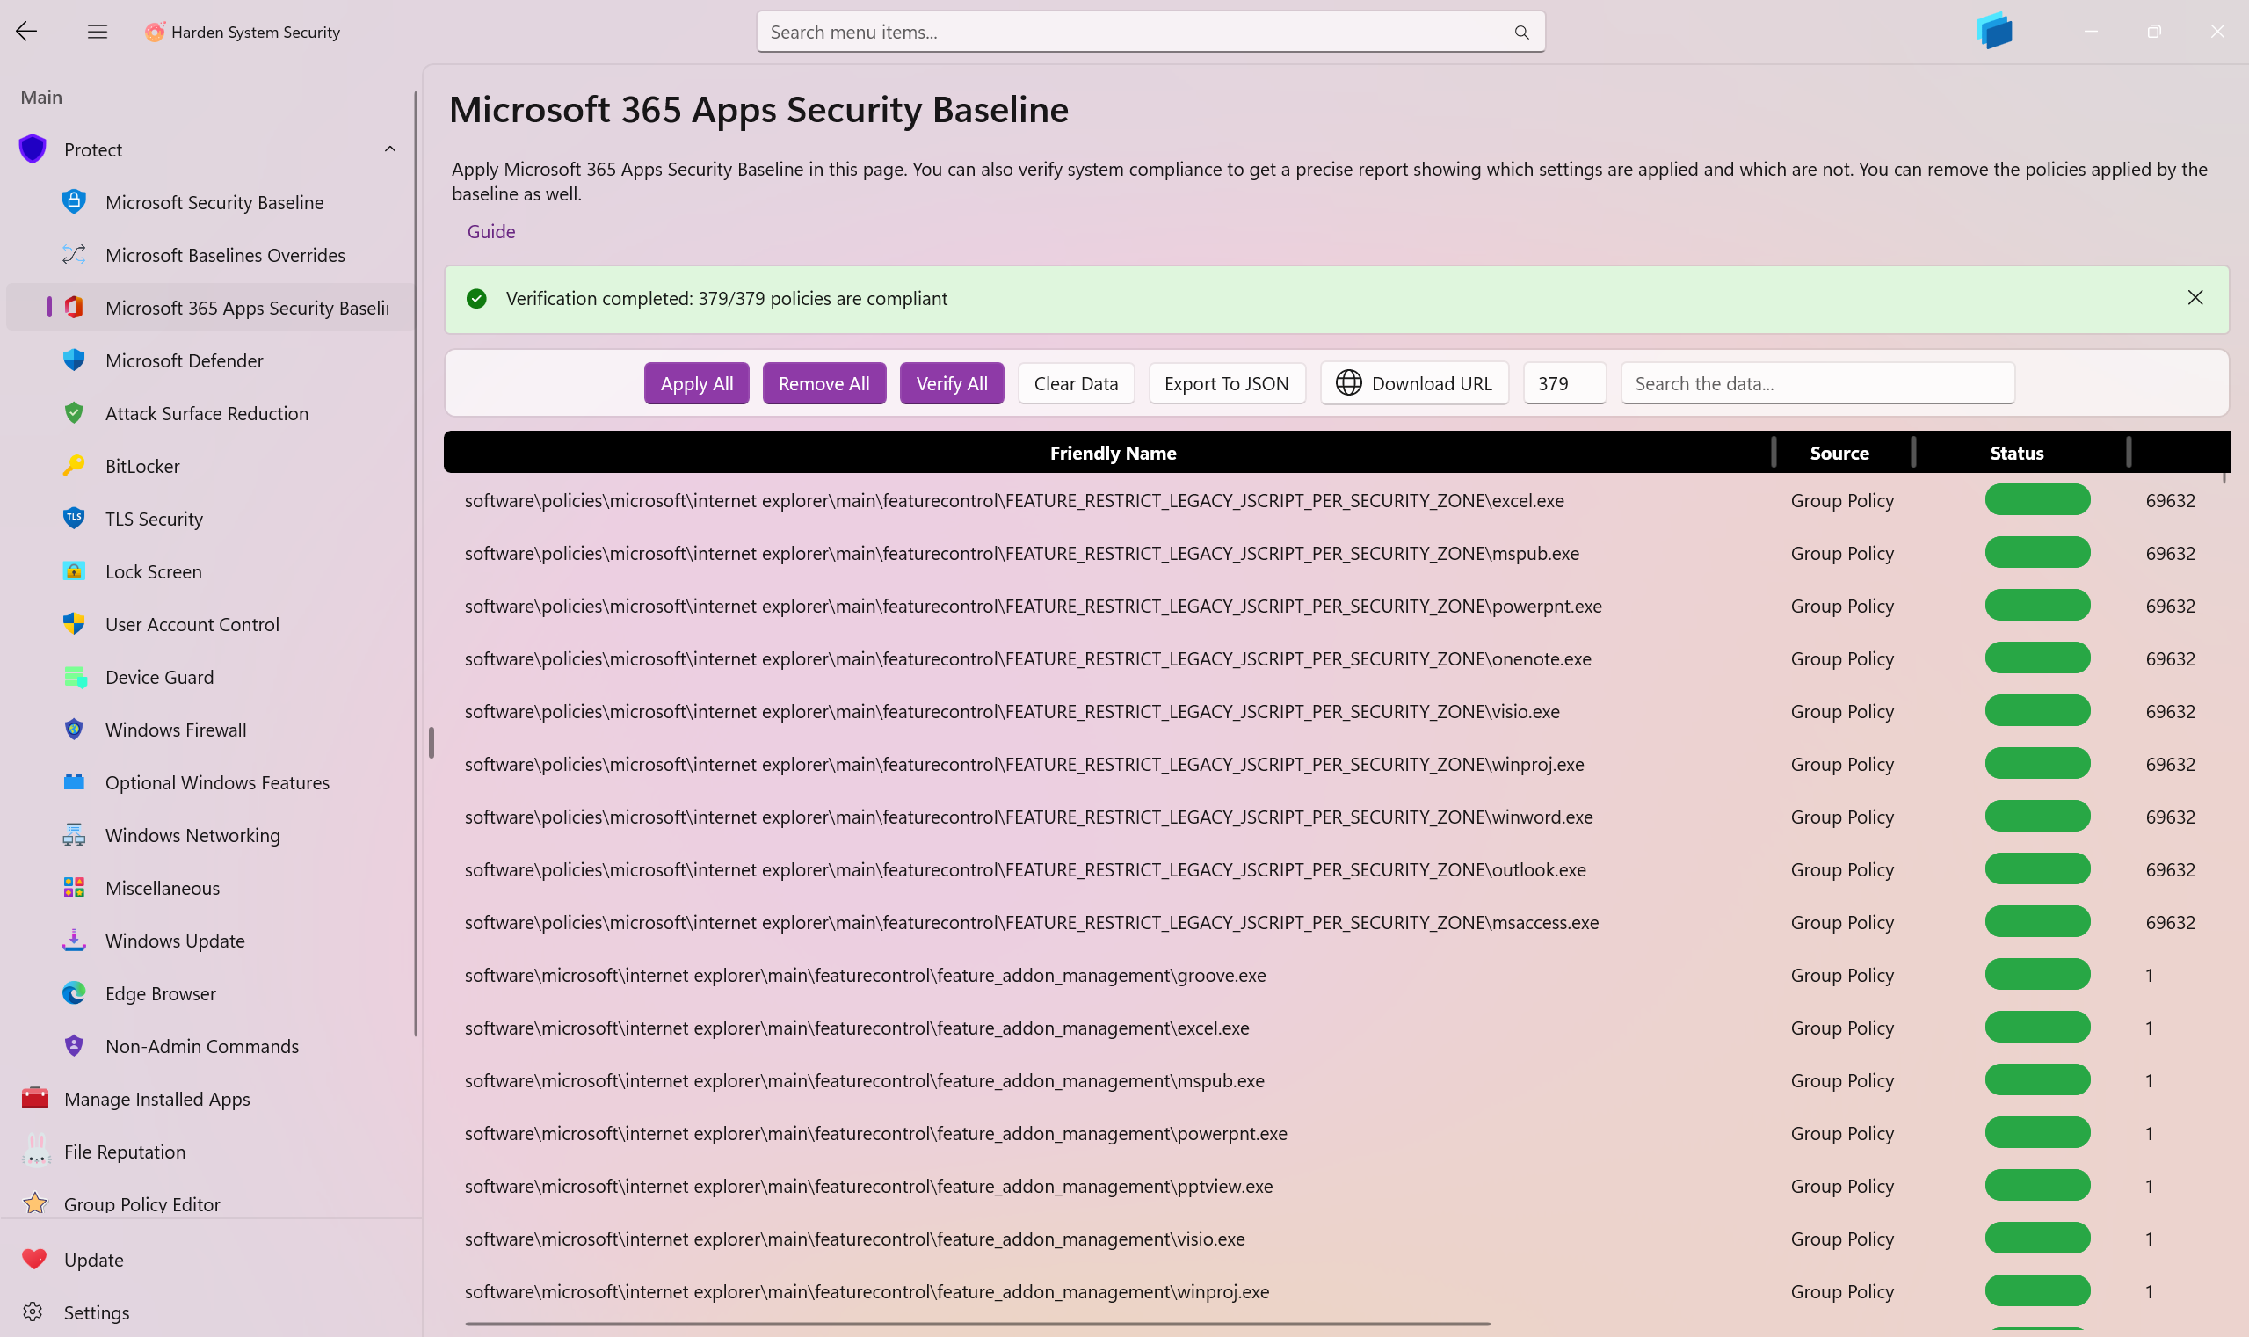
Task: Dismiss the verification completed banner
Action: point(2195,298)
